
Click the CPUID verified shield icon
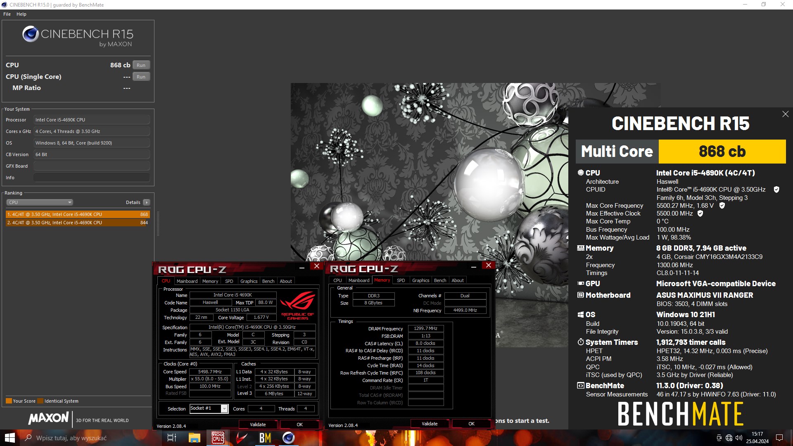pyautogui.click(x=776, y=190)
